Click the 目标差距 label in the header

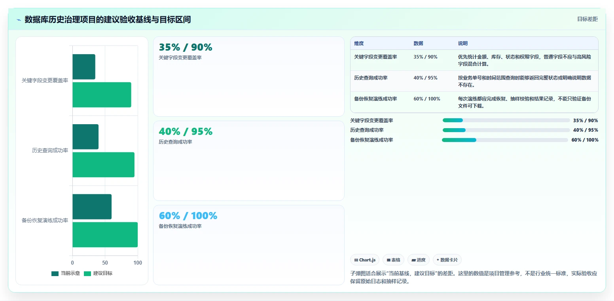coord(587,19)
